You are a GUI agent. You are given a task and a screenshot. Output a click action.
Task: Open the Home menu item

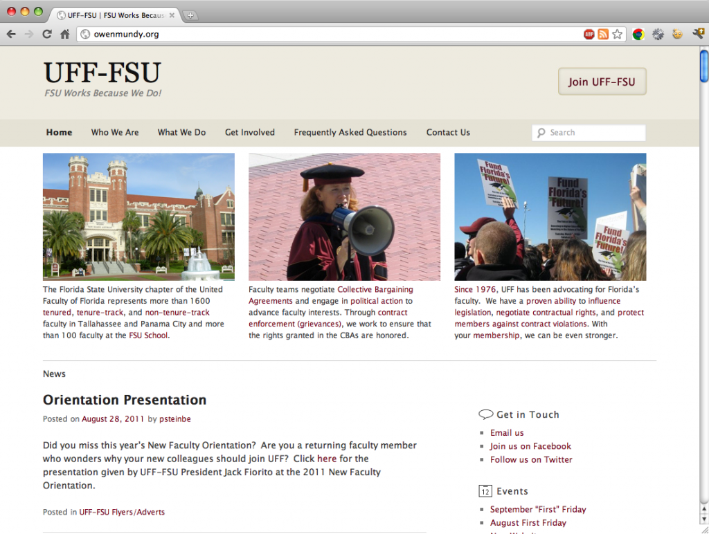click(60, 132)
